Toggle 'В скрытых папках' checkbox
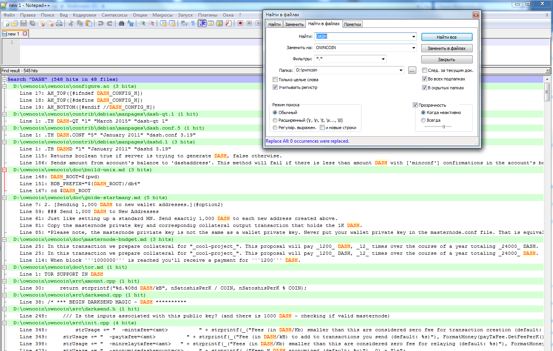This screenshot has width=553, height=351. pos(424,88)
